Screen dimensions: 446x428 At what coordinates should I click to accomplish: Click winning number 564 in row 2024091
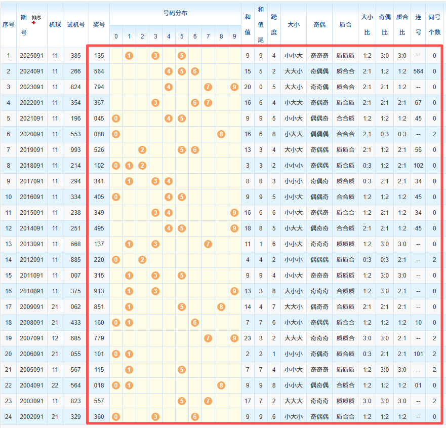pos(99,71)
